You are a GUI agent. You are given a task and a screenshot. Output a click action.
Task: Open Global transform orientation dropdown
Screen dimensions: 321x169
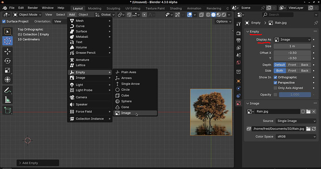tap(105, 15)
